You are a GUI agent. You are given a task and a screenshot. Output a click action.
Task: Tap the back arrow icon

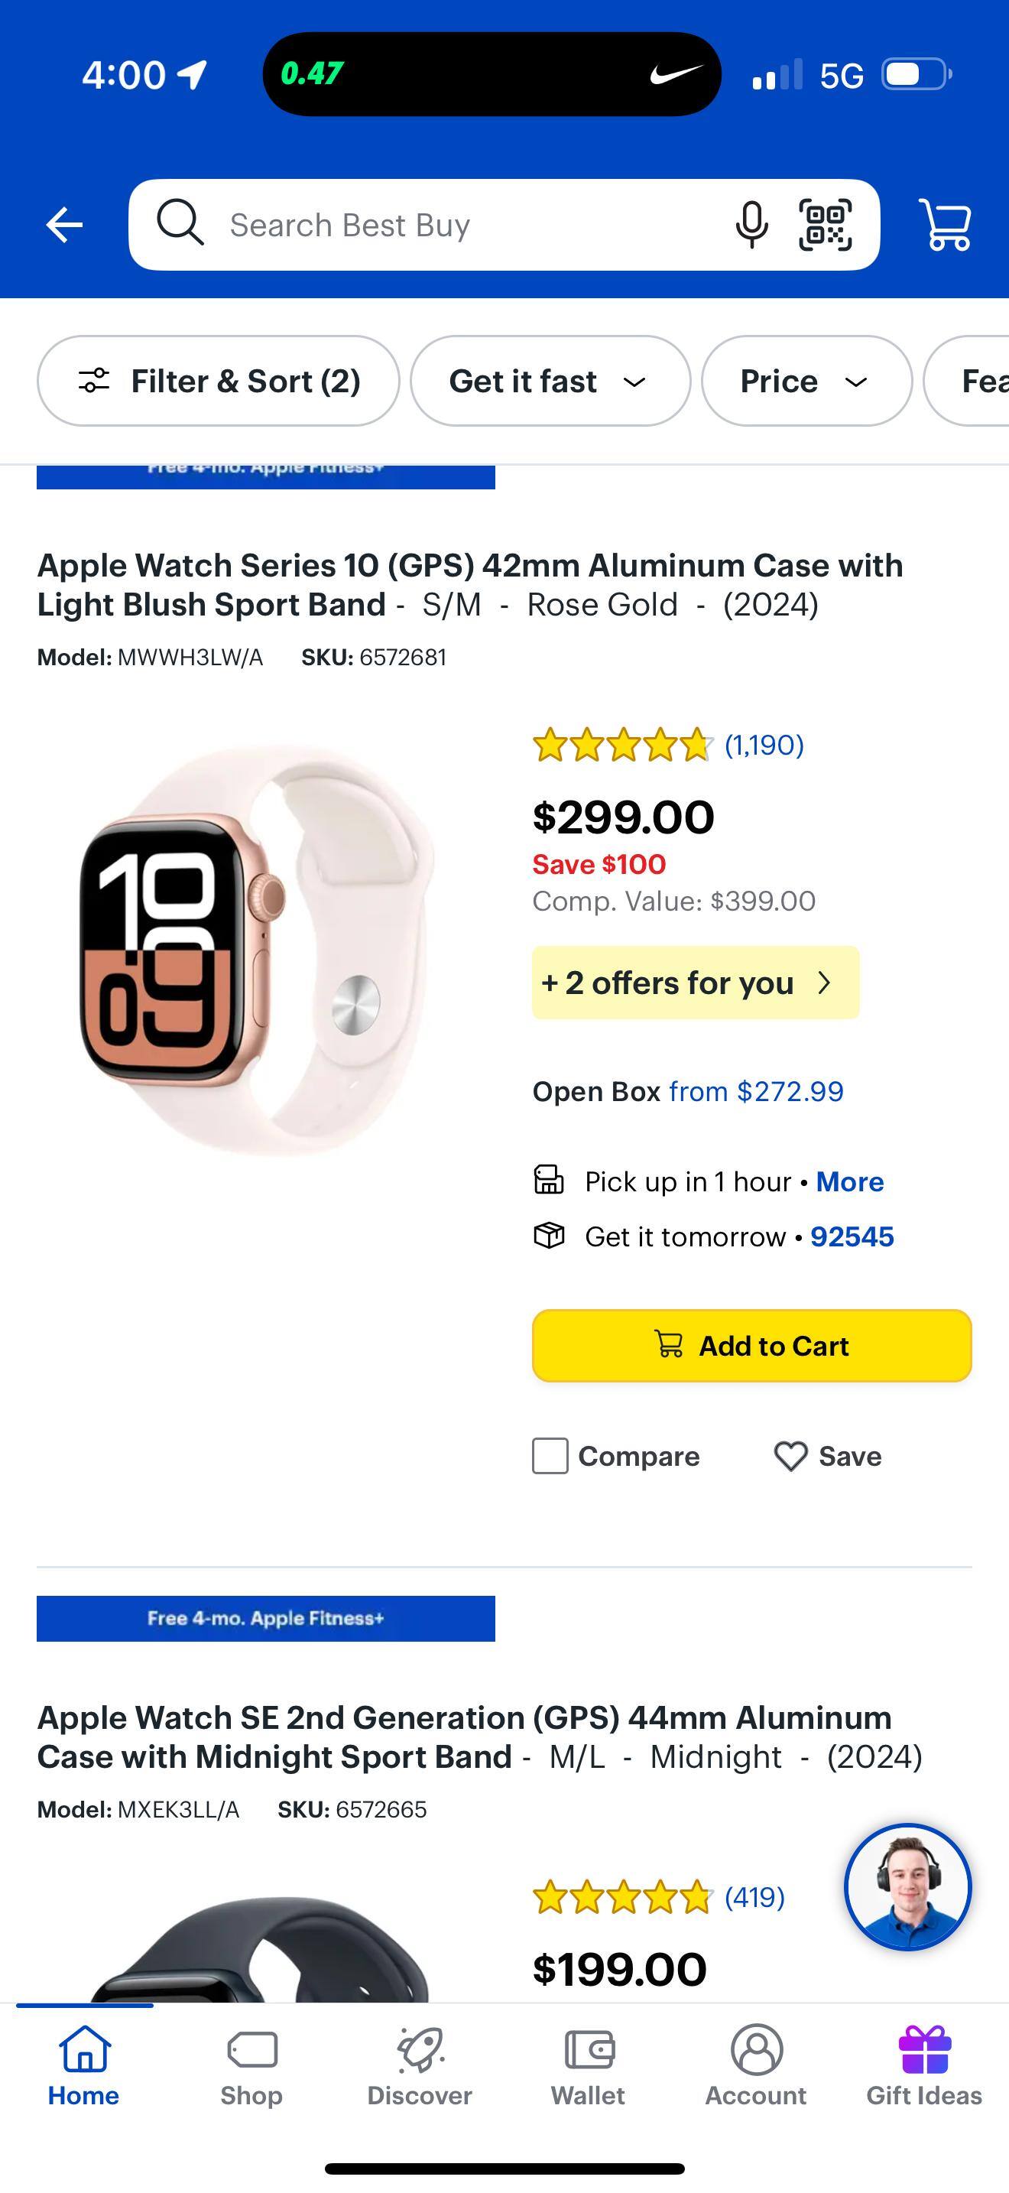pos(65,226)
